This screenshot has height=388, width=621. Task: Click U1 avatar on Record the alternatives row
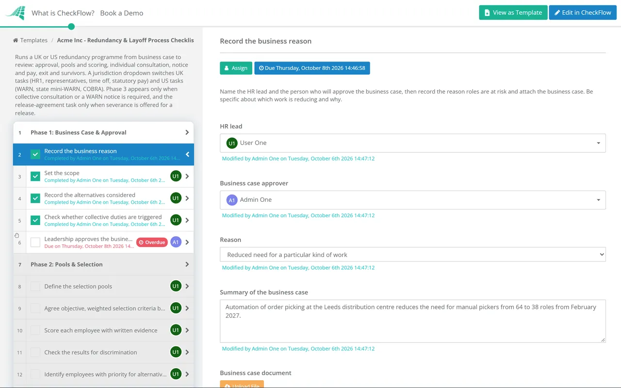click(176, 198)
